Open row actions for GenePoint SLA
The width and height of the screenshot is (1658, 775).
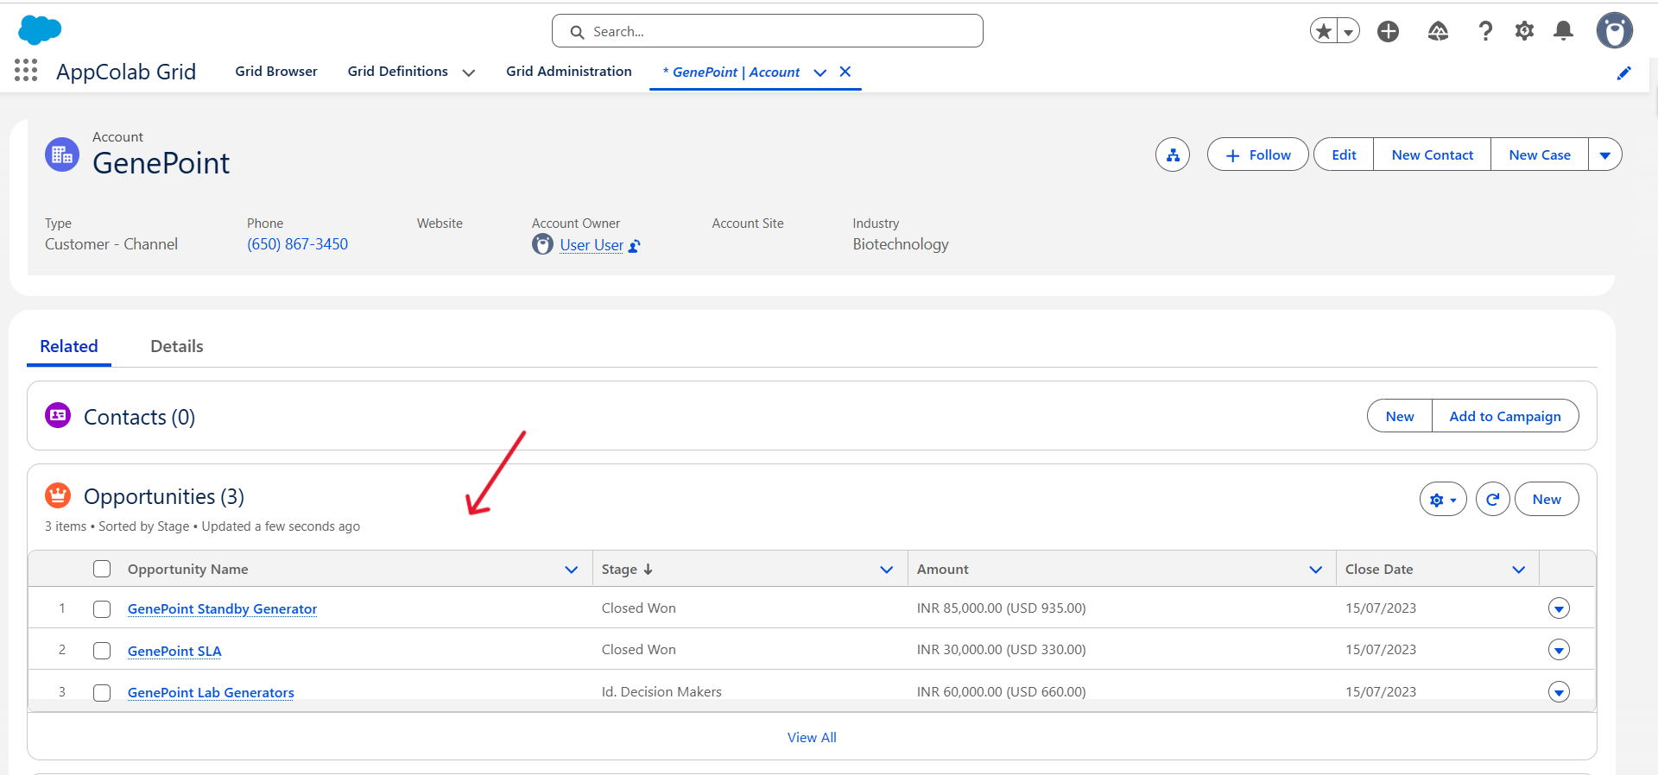[1559, 650]
